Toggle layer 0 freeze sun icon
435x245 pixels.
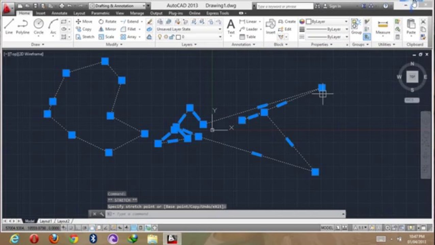166,37
